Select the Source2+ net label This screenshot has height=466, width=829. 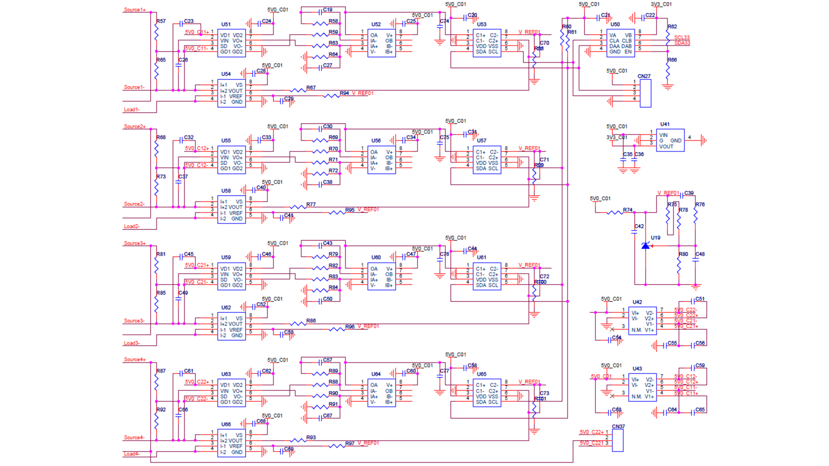(135, 127)
